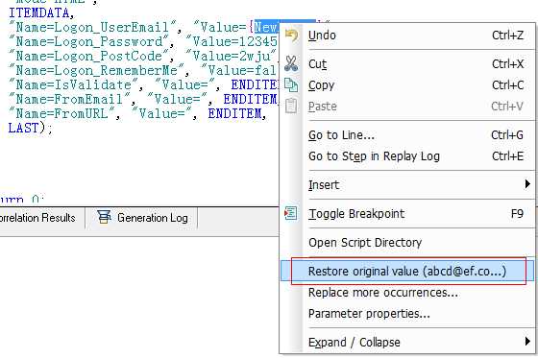Click the Undo arrow icon
The height and width of the screenshot is (358, 538).
pyautogui.click(x=291, y=35)
